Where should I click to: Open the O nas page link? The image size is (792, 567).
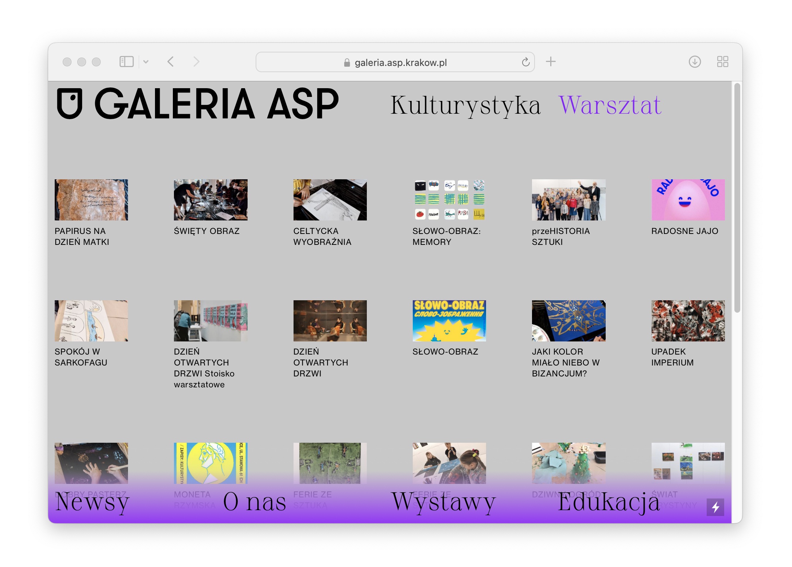coord(255,502)
